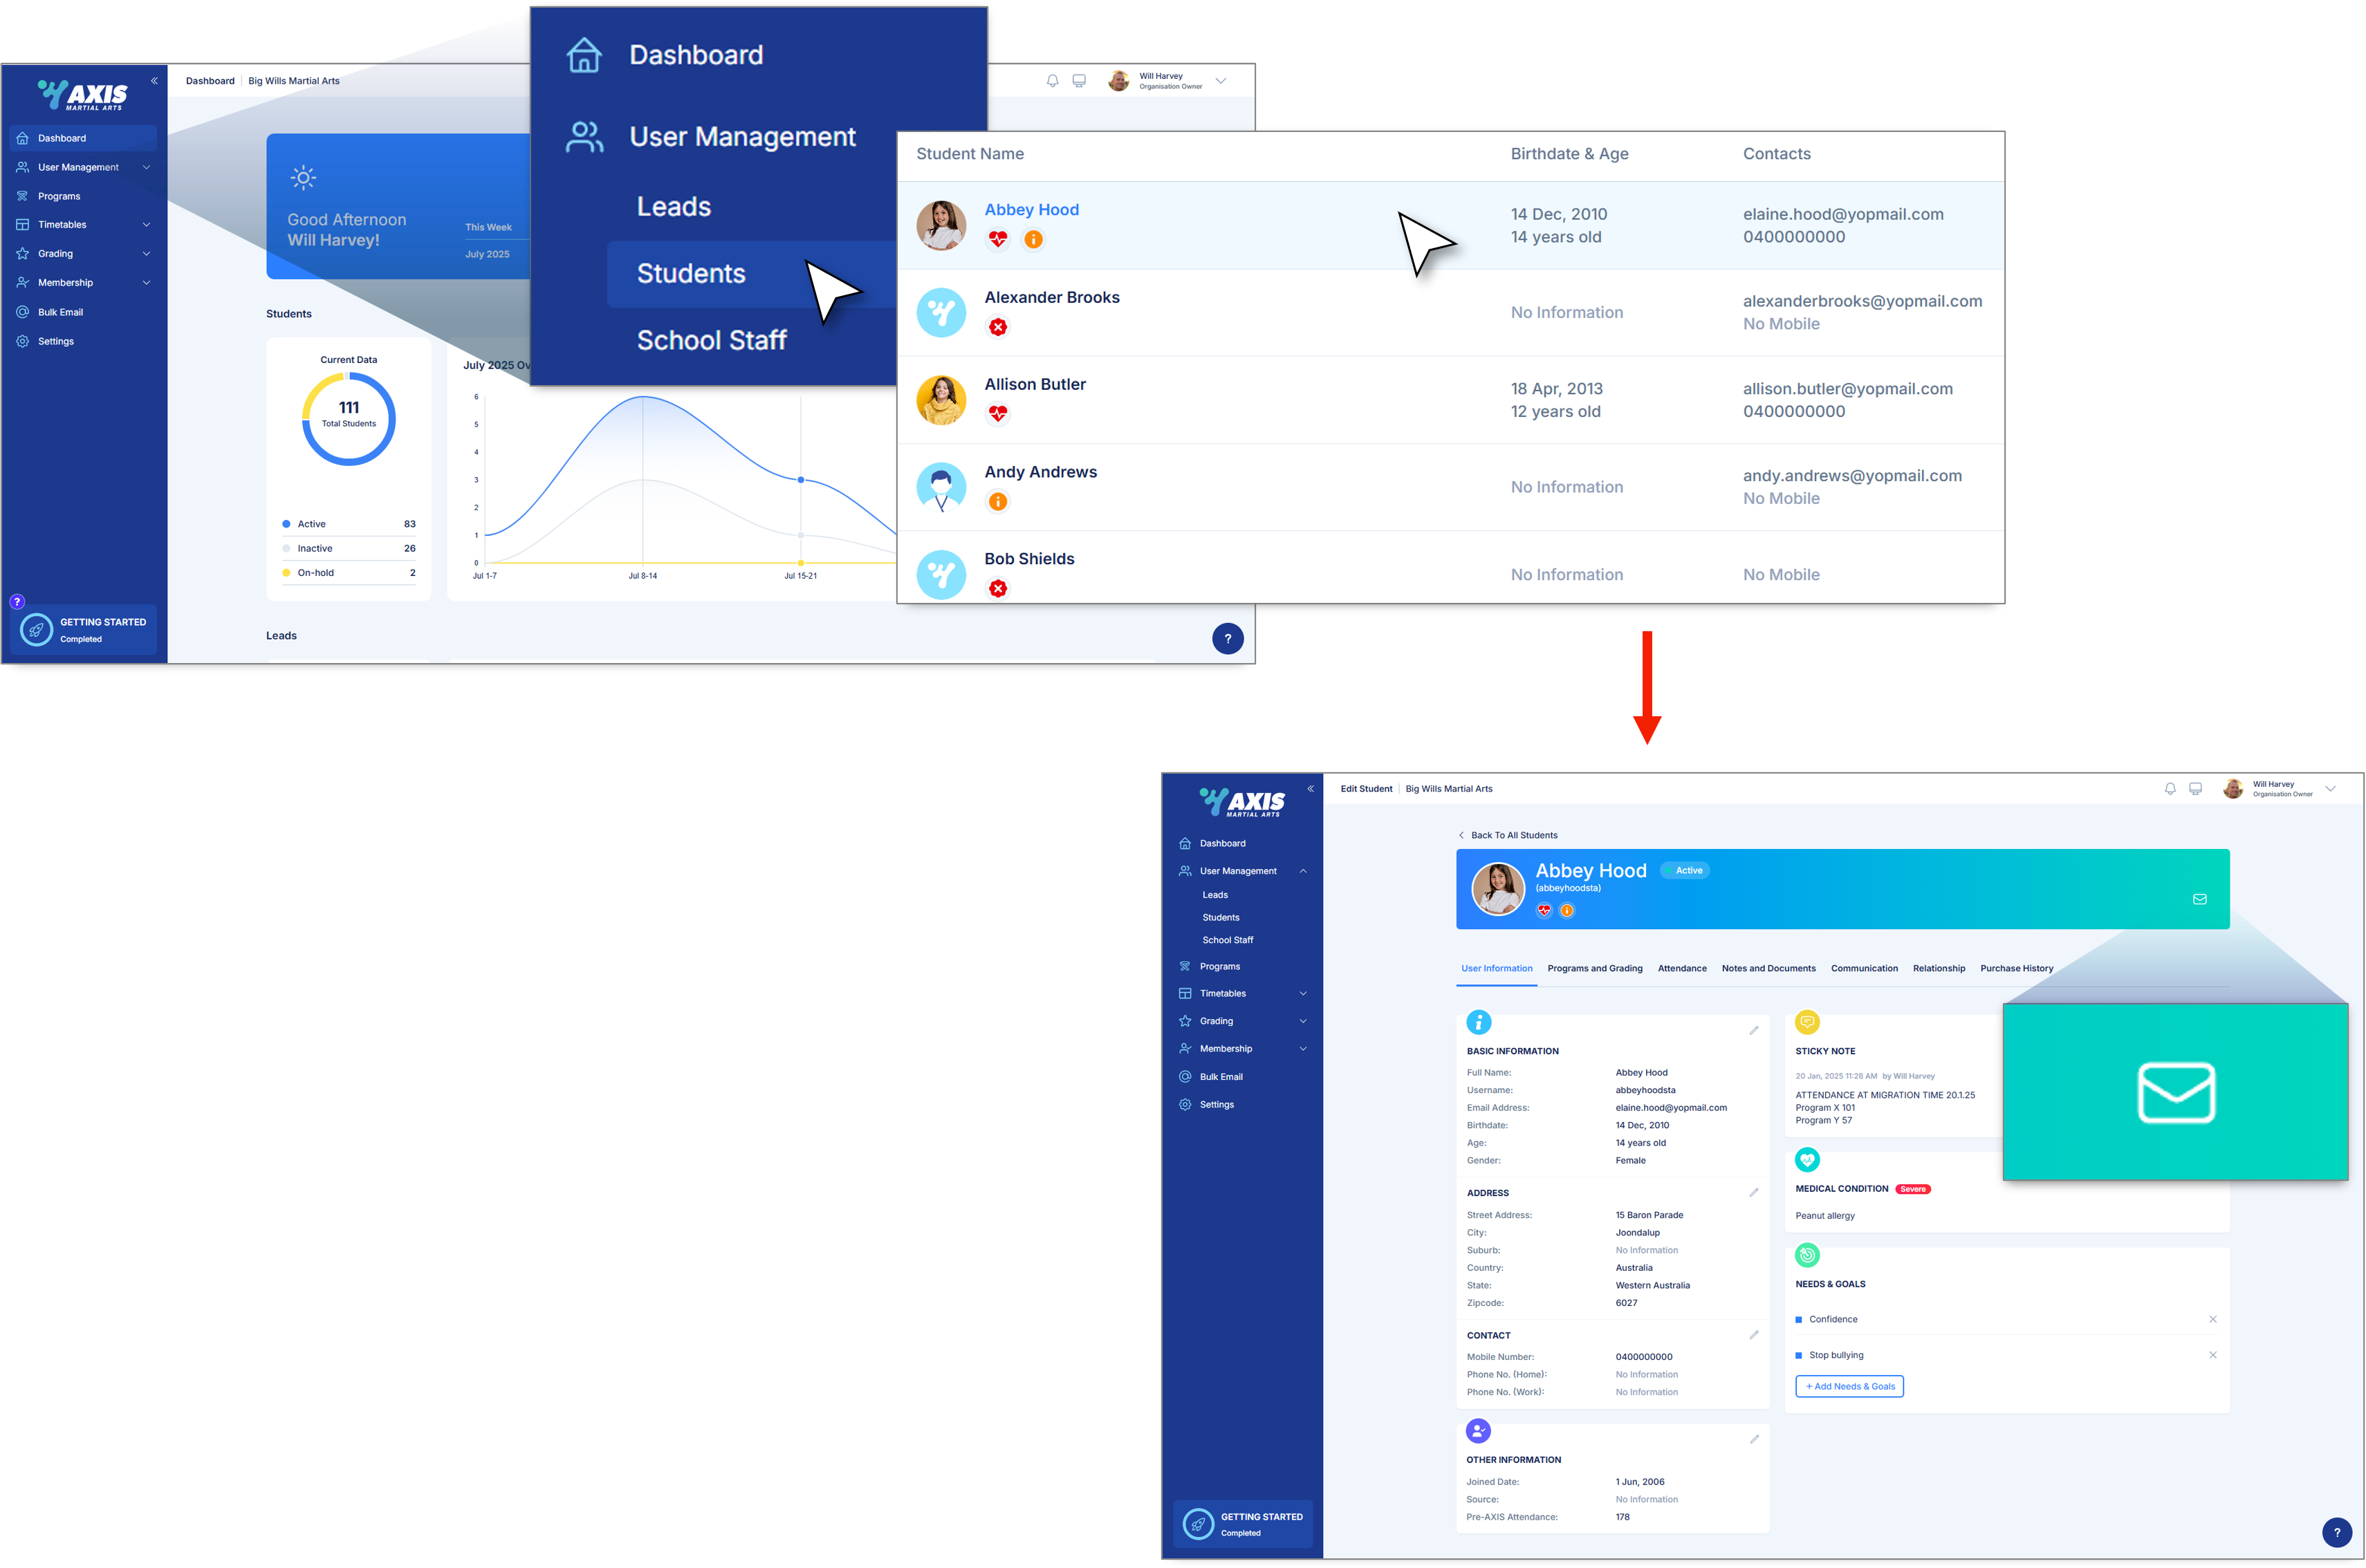Click the pencil edit icon for Address section
The height and width of the screenshot is (1568, 2366).
pos(1754,1192)
